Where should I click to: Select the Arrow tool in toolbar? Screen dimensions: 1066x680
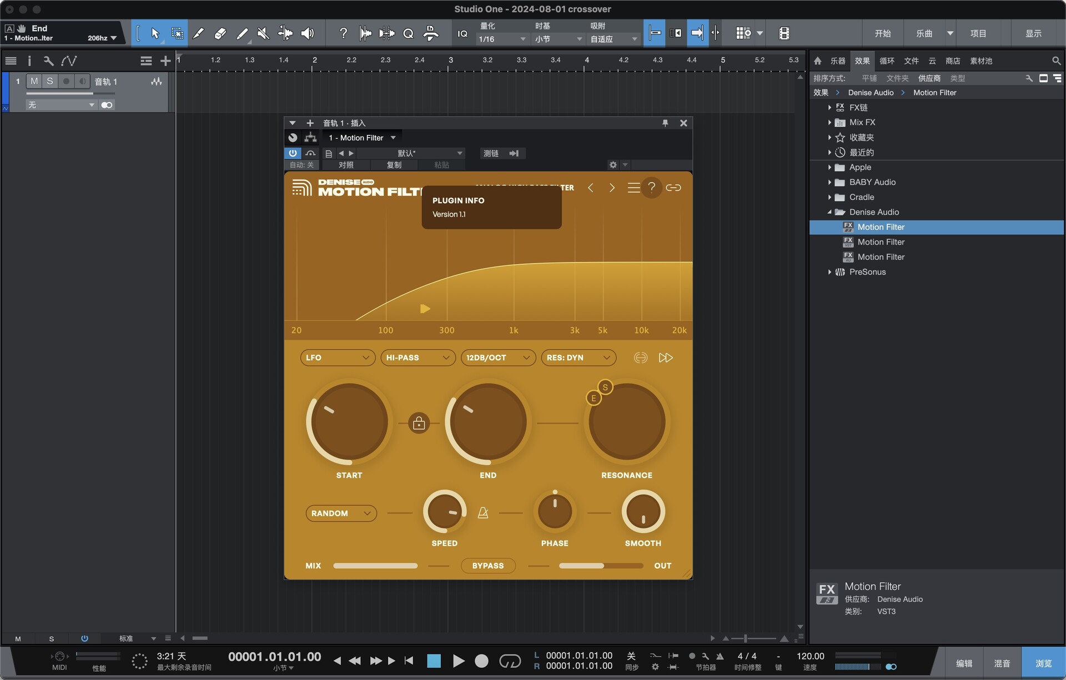(155, 33)
